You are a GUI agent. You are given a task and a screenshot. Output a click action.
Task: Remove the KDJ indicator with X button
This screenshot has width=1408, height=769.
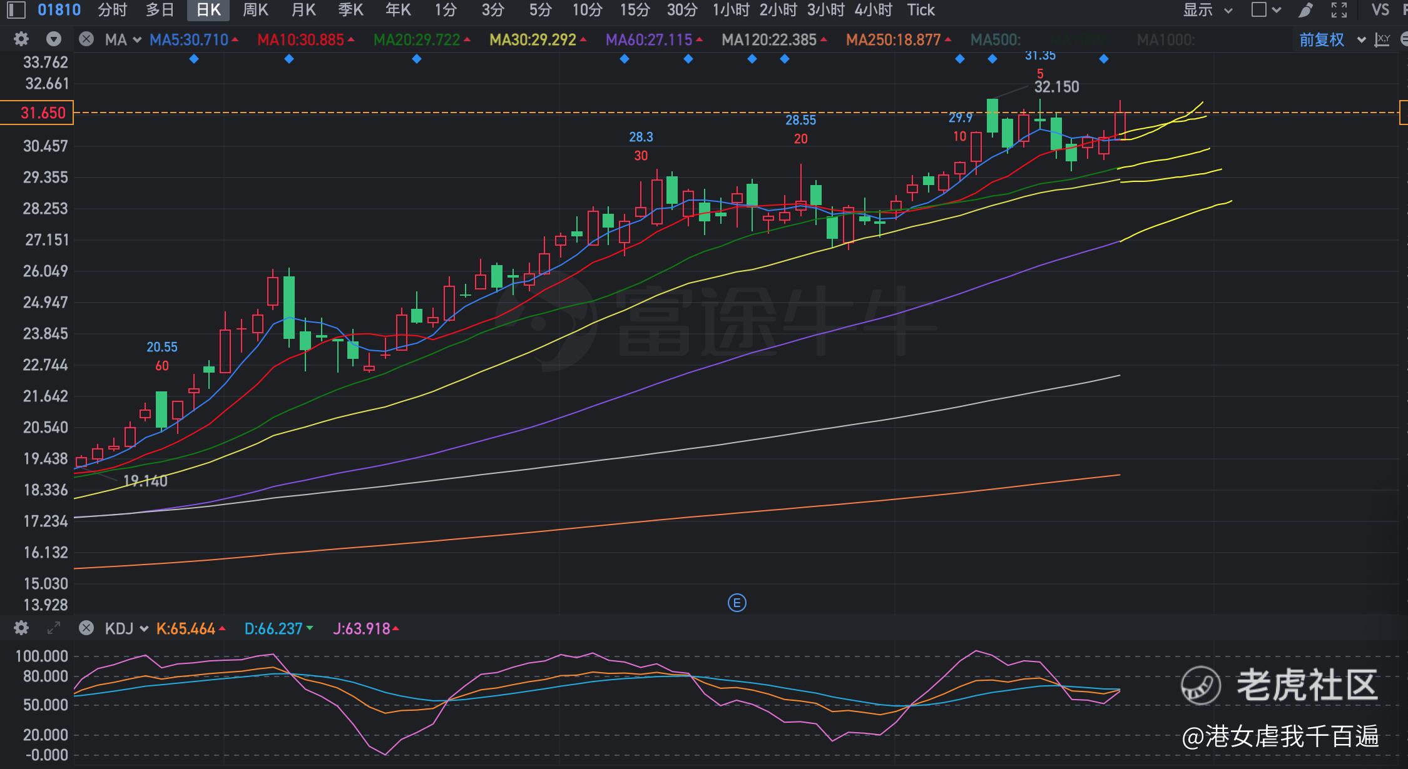click(86, 628)
